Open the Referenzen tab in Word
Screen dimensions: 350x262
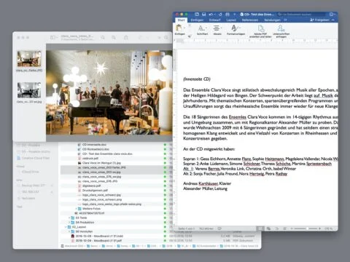tap(250, 20)
